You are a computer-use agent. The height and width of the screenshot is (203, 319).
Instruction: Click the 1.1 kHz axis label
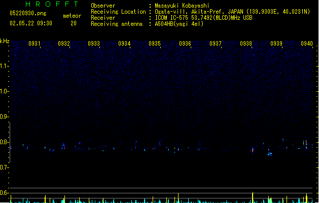[4, 66]
